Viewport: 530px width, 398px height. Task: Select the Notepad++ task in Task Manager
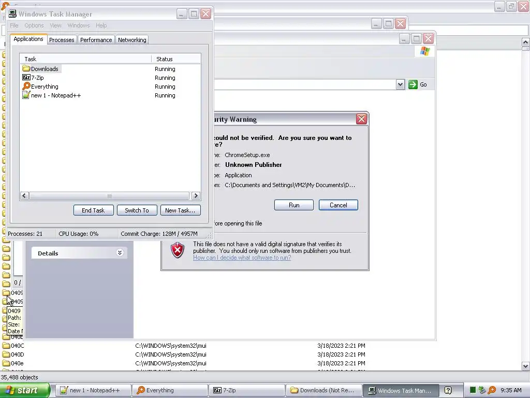pyautogui.click(x=52, y=95)
